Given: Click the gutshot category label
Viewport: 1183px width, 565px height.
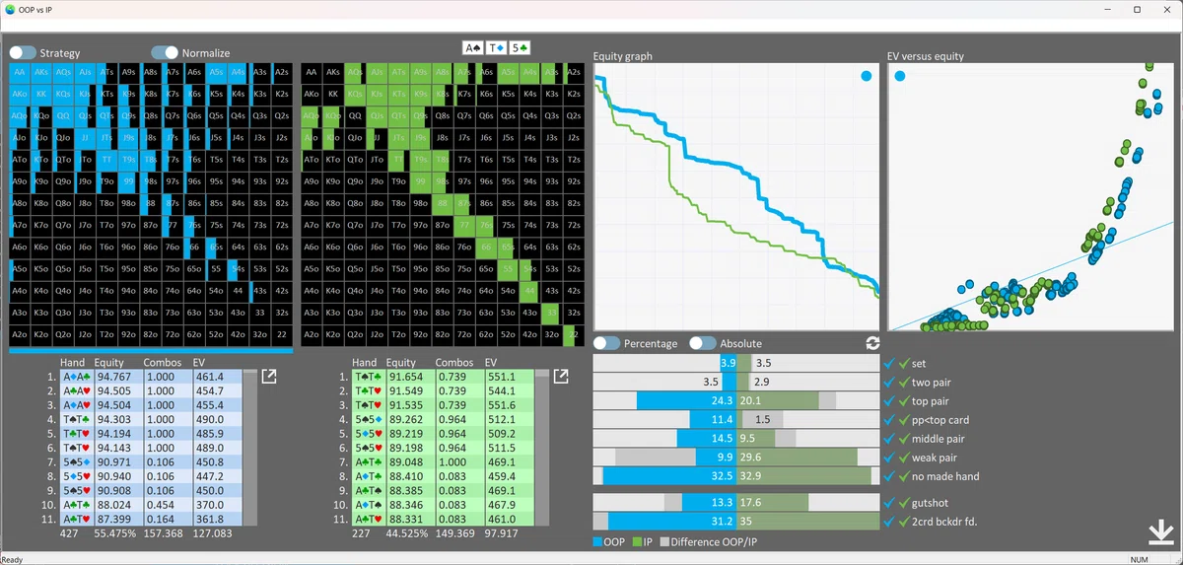Looking at the screenshot, I should point(932,503).
